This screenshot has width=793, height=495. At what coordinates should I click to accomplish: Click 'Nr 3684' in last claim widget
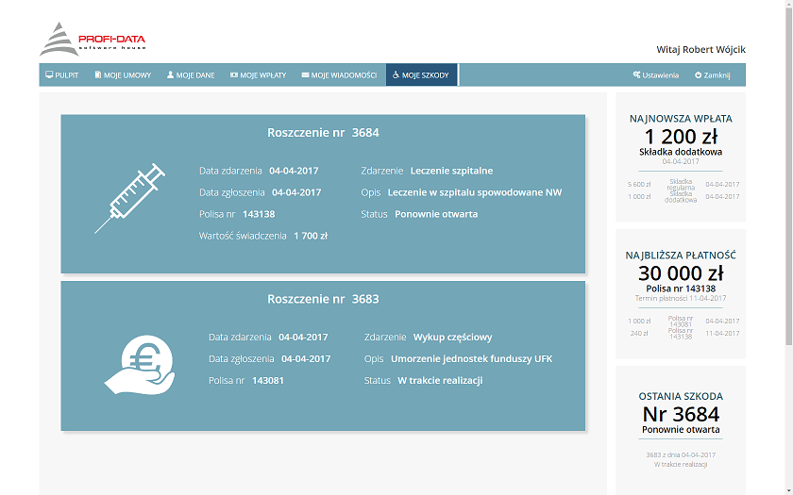[681, 414]
